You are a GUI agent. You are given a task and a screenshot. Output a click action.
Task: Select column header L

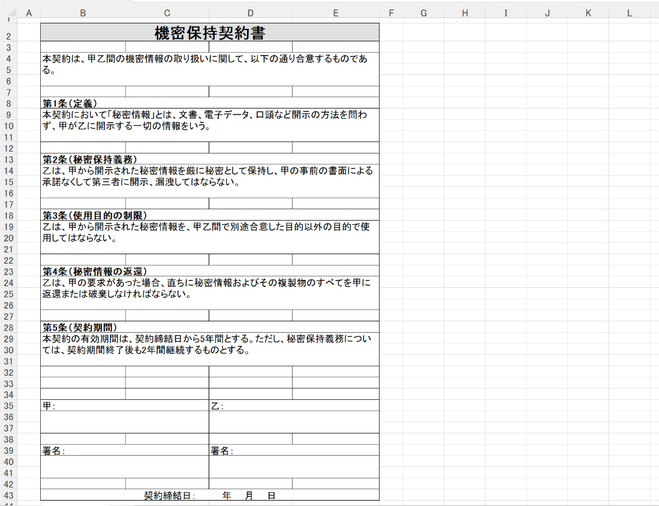click(x=629, y=13)
